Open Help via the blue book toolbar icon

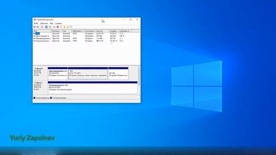tap(47, 27)
